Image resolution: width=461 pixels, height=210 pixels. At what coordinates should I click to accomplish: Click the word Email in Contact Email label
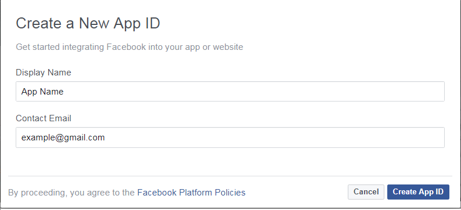click(60, 118)
